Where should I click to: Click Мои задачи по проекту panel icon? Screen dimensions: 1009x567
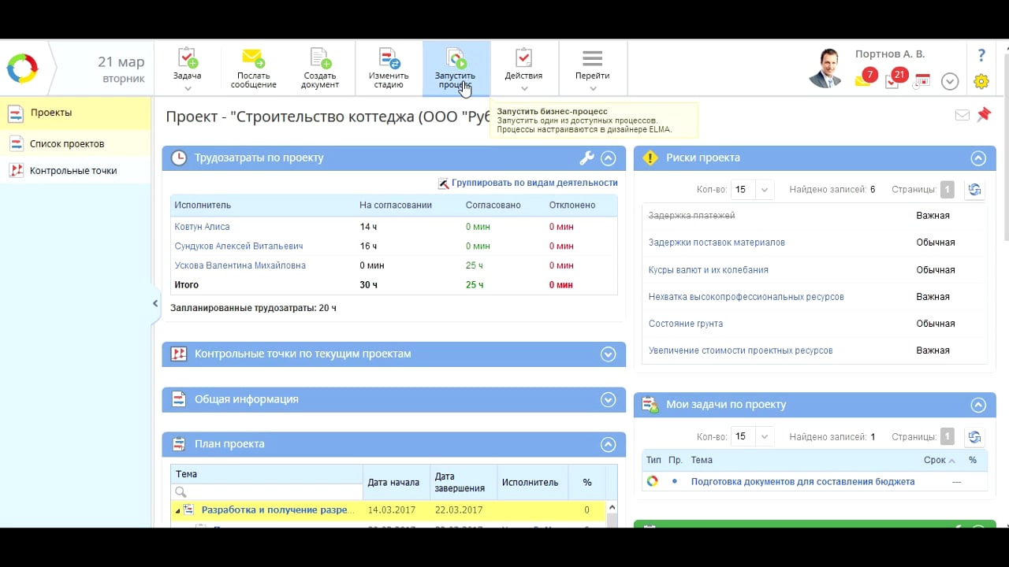click(x=650, y=405)
